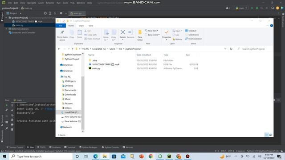Open Microsoft Edge from taskbar

95,156
